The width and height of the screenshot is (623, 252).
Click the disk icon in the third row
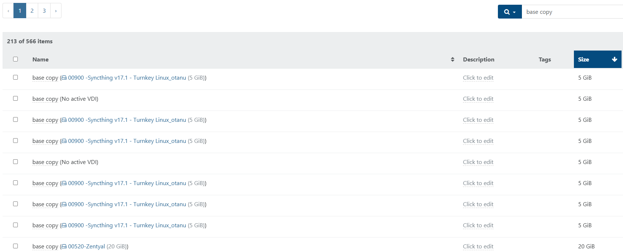(64, 120)
